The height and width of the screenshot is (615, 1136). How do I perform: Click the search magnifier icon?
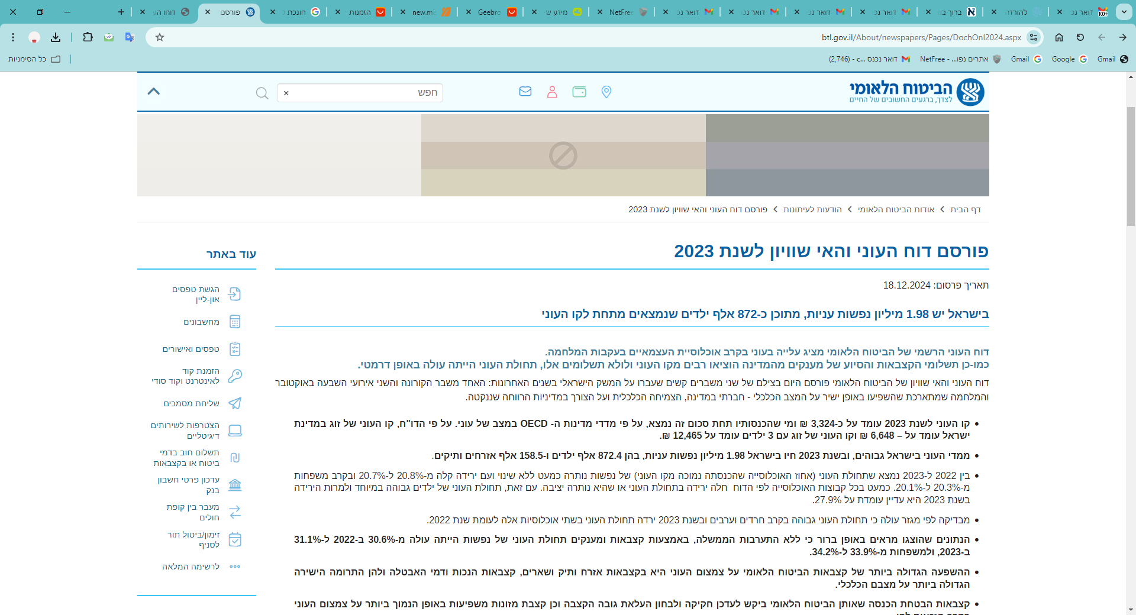click(x=262, y=93)
